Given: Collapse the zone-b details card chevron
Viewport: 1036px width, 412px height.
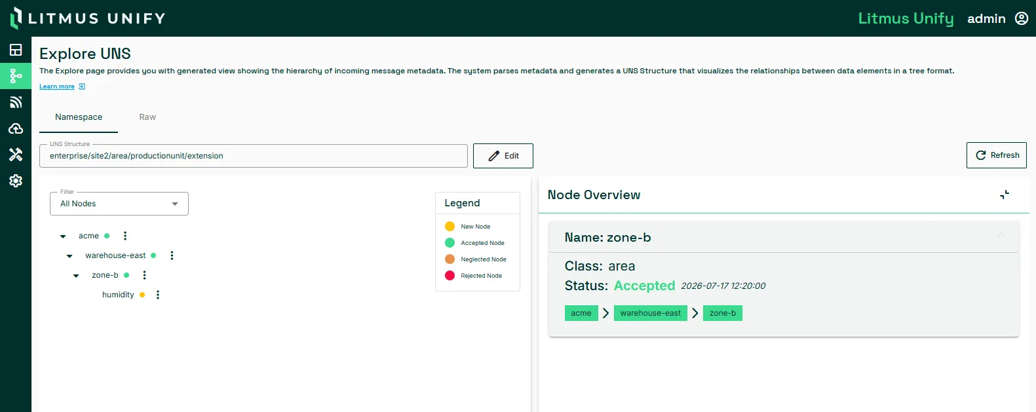Looking at the screenshot, I should click(1001, 234).
